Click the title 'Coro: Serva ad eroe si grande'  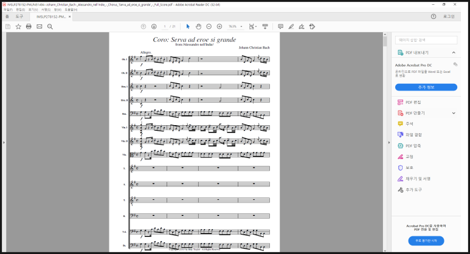point(194,39)
